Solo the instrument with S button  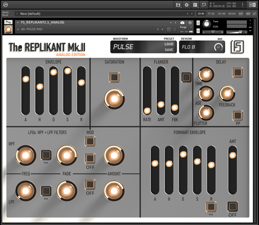[198, 23]
